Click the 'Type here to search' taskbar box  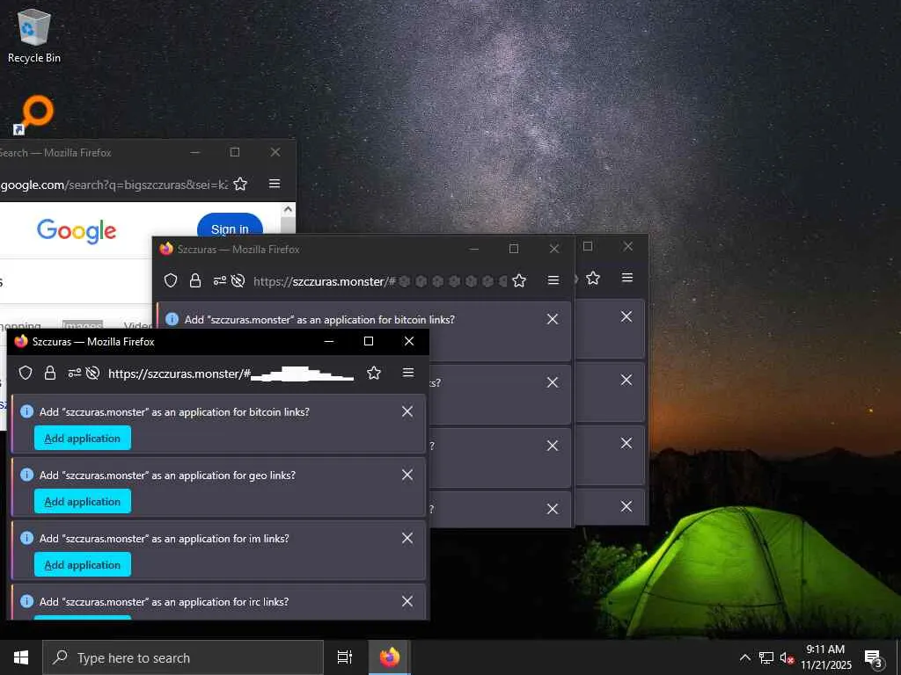click(x=183, y=657)
